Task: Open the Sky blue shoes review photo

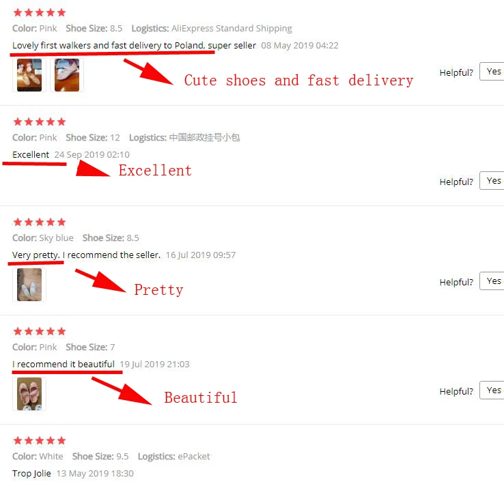Action: 29,285
